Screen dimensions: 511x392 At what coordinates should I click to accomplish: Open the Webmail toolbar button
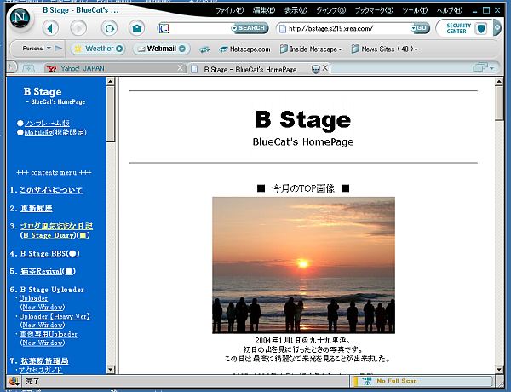pos(162,49)
